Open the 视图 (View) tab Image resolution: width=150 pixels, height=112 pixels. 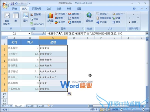tap(79, 8)
